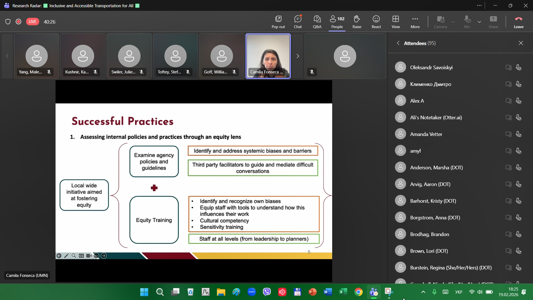
Task: Change layout with the View button
Action: tap(396, 22)
